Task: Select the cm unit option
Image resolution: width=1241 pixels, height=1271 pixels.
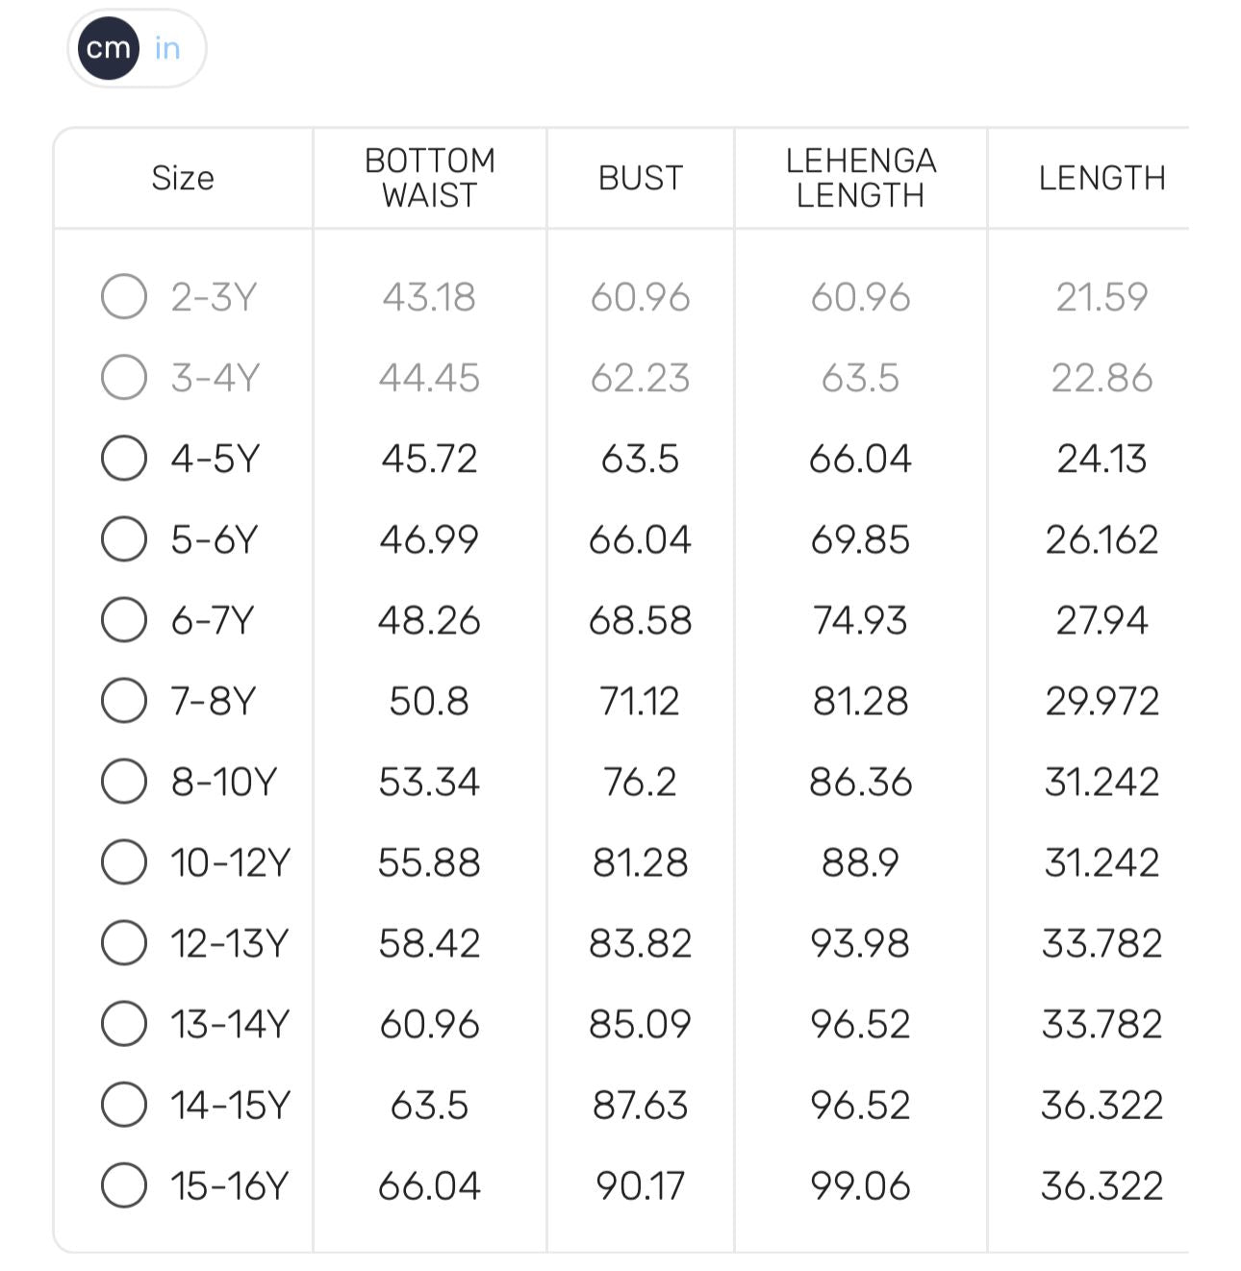Action: coord(108,48)
